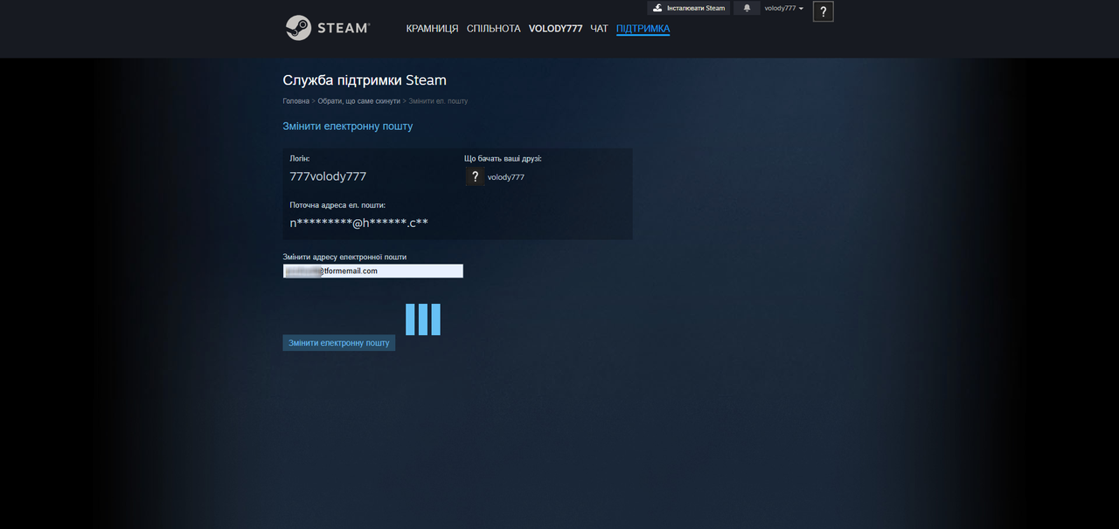The height and width of the screenshot is (529, 1119).
Task: Click the Змінити електронну пошту page title
Action: tap(347, 127)
